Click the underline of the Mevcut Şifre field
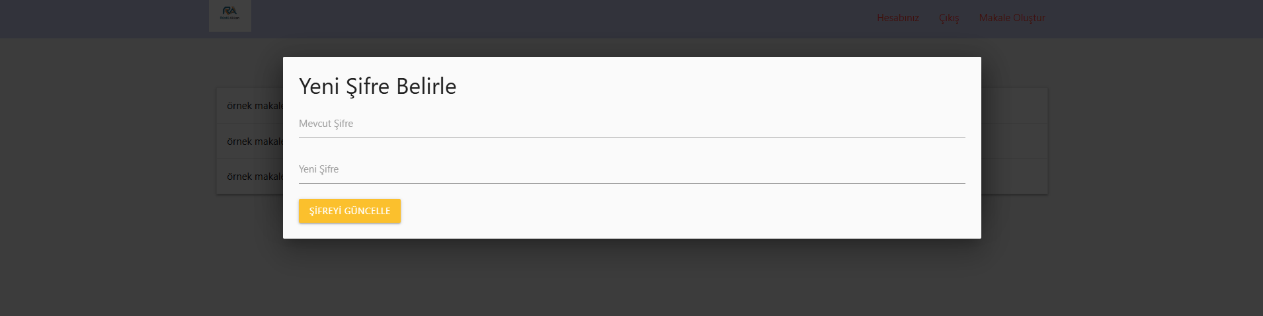The height and width of the screenshot is (316, 1263). point(631,138)
